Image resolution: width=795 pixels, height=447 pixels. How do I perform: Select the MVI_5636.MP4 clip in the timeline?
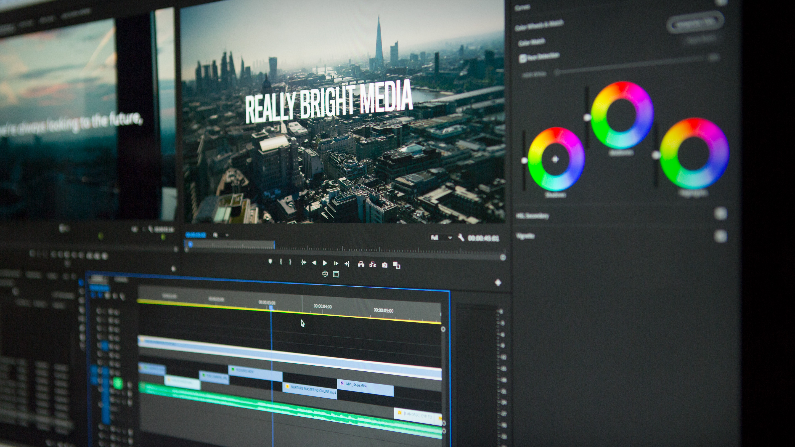pos(365,388)
